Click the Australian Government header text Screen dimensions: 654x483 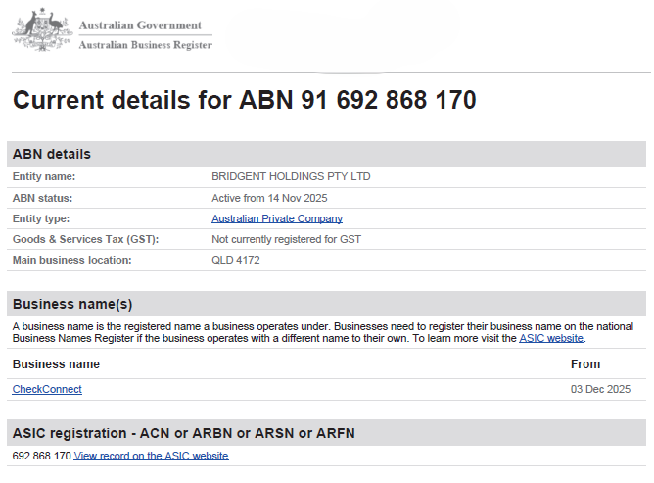coord(140,25)
